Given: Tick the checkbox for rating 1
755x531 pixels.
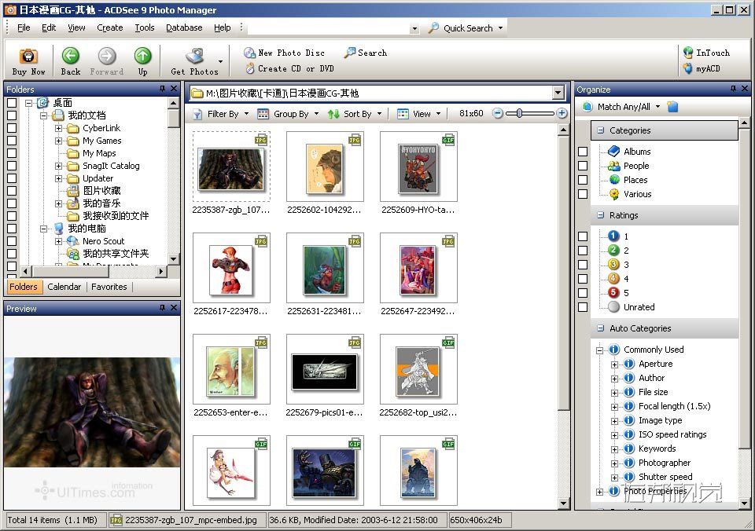Looking at the screenshot, I should point(583,236).
